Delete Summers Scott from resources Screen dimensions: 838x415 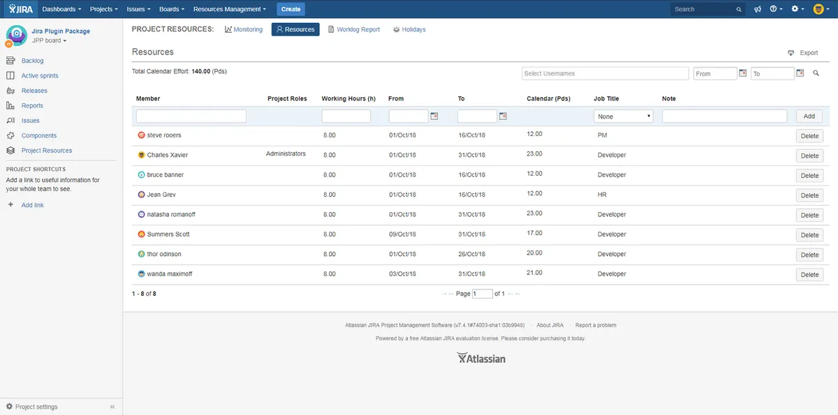[x=809, y=235]
